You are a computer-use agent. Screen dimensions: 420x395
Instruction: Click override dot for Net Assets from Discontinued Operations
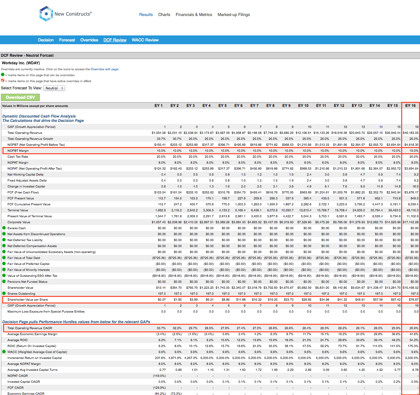4,234
